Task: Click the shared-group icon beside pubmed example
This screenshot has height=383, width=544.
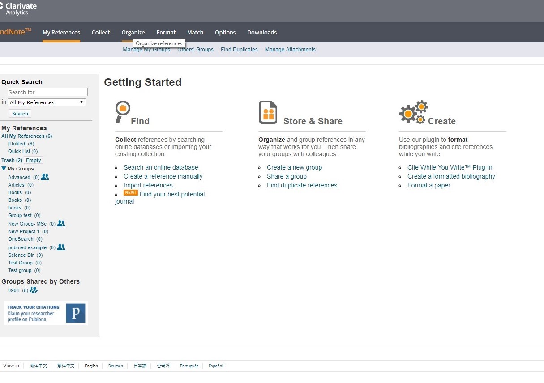Action: (61, 247)
